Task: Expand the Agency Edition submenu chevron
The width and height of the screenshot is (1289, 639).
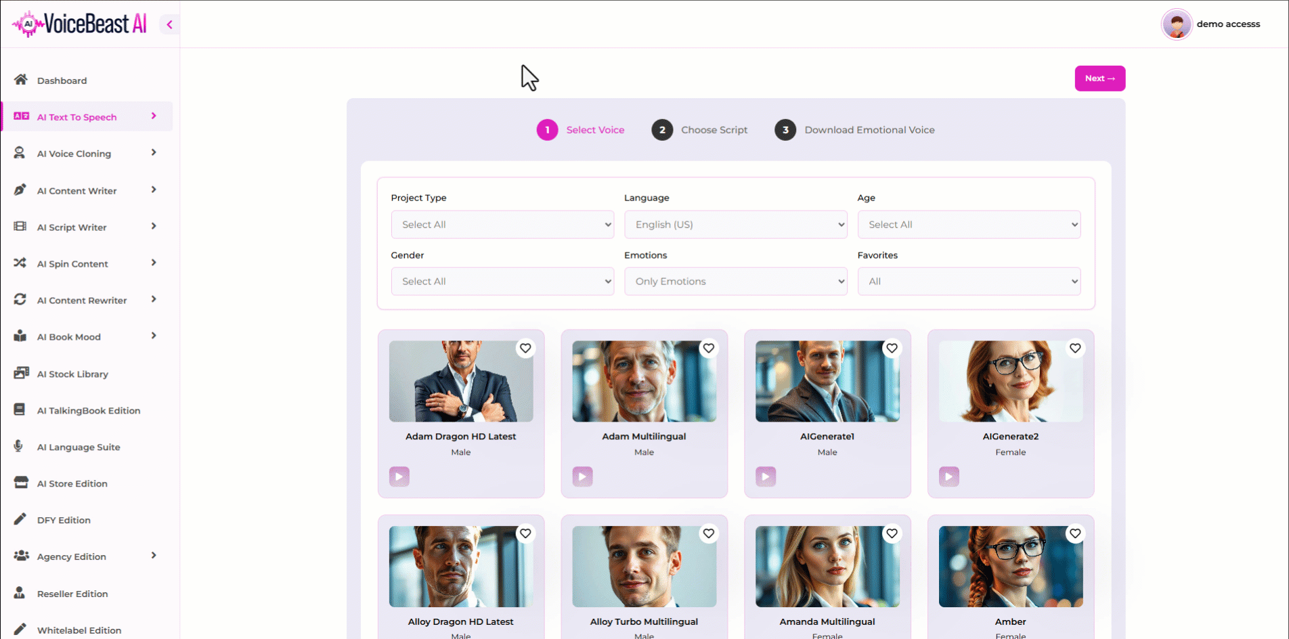Action: click(154, 555)
